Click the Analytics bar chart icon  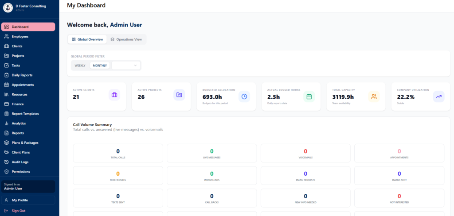click(x=6, y=123)
